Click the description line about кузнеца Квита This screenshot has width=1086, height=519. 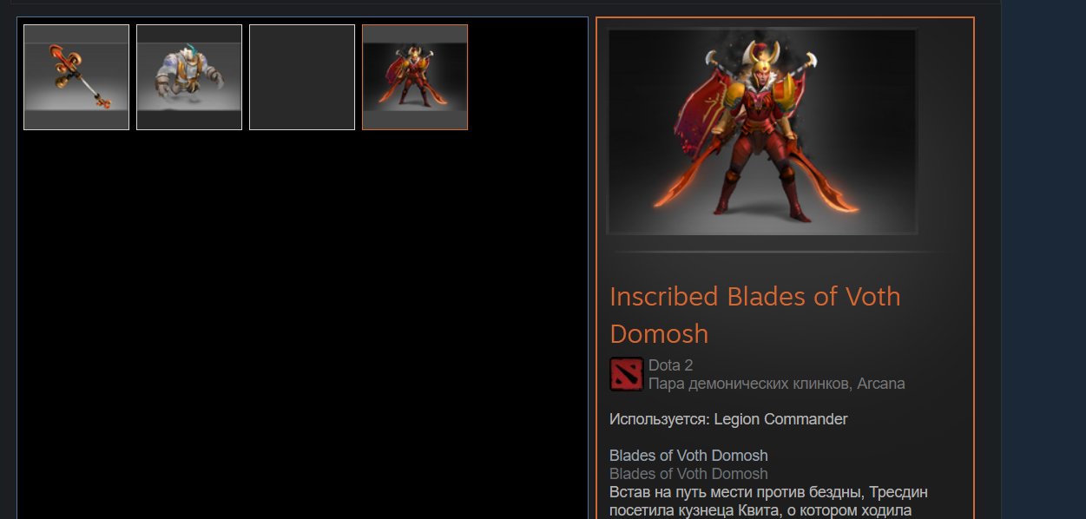point(760,510)
